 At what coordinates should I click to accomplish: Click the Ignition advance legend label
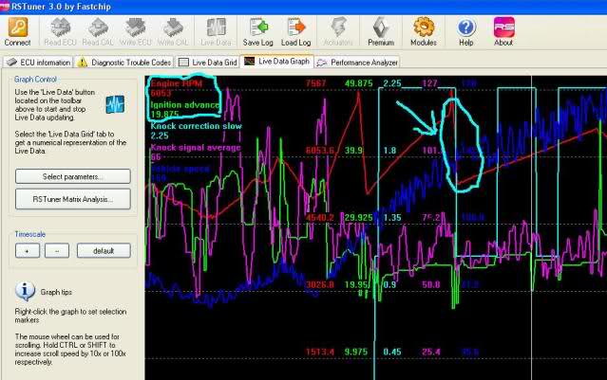(184, 104)
